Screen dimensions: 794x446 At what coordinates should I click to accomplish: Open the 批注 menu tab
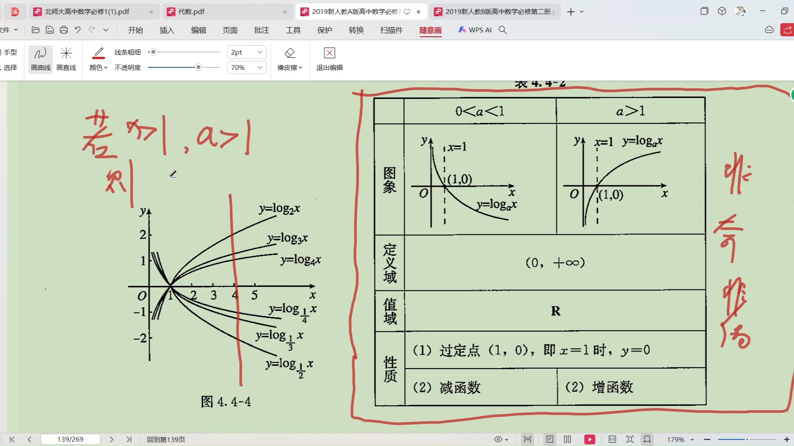(x=261, y=30)
